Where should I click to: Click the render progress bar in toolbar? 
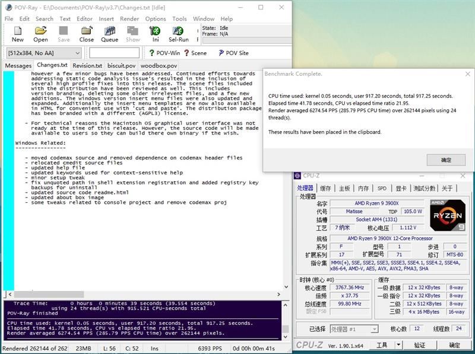pyautogui.click(x=247, y=40)
